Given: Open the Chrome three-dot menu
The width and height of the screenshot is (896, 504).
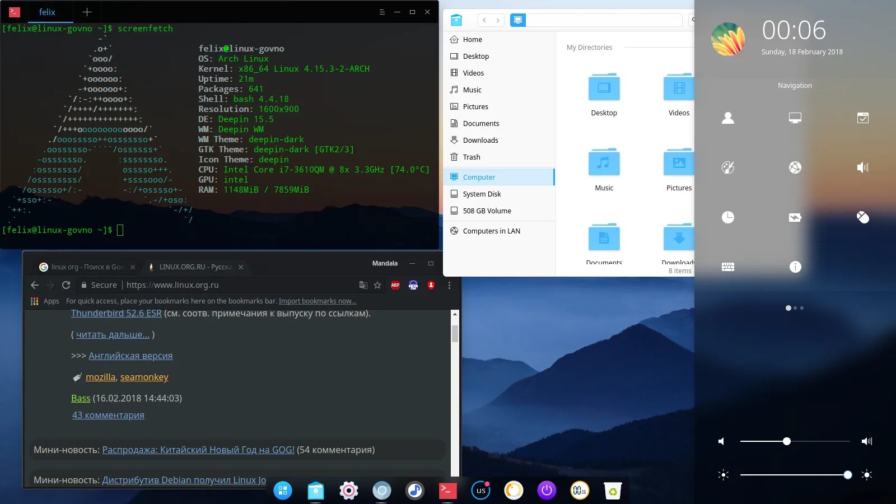Looking at the screenshot, I should tap(449, 285).
